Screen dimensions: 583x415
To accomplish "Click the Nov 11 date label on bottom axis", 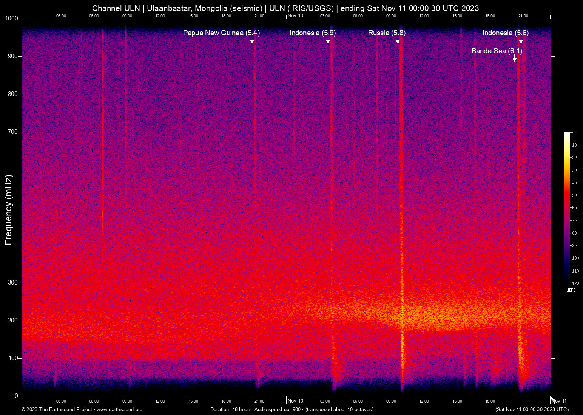I will [x=559, y=401].
